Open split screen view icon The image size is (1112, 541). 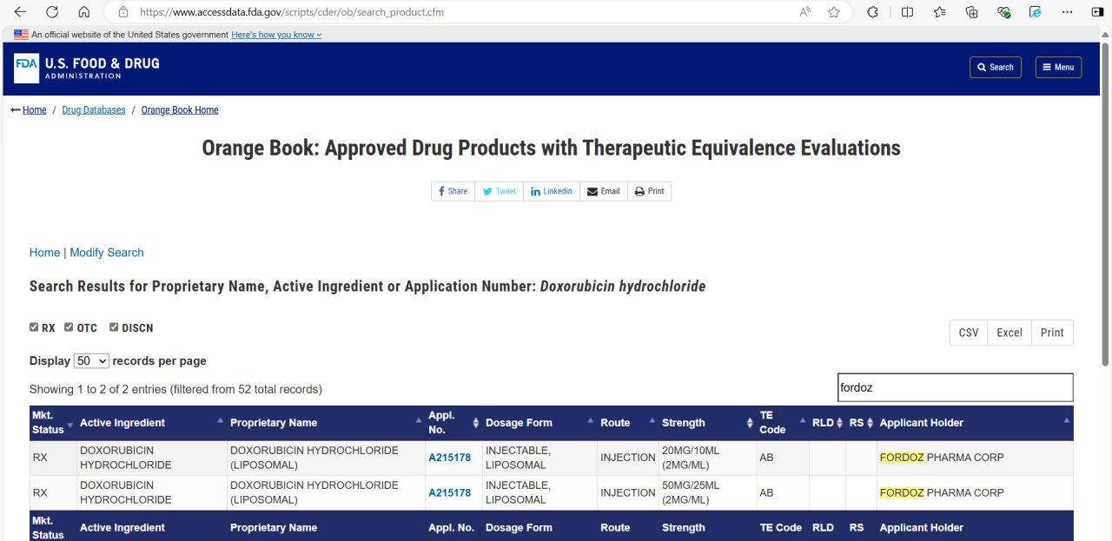907,12
